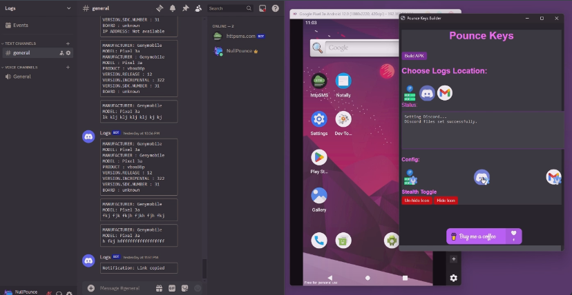Open the Threads icon in Discord header
Viewport: 572px width, 295px height.
160,8
